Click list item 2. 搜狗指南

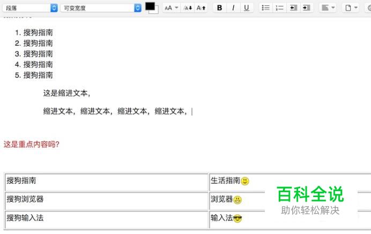click(x=34, y=43)
